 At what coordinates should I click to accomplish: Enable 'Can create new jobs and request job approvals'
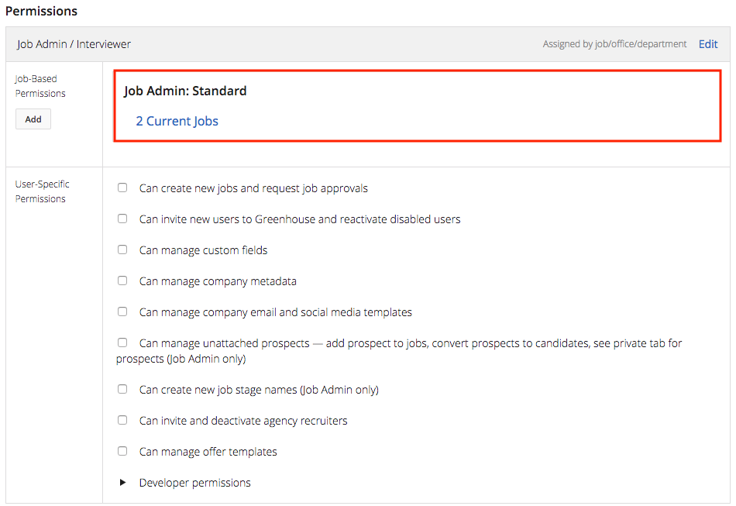tap(122, 187)
